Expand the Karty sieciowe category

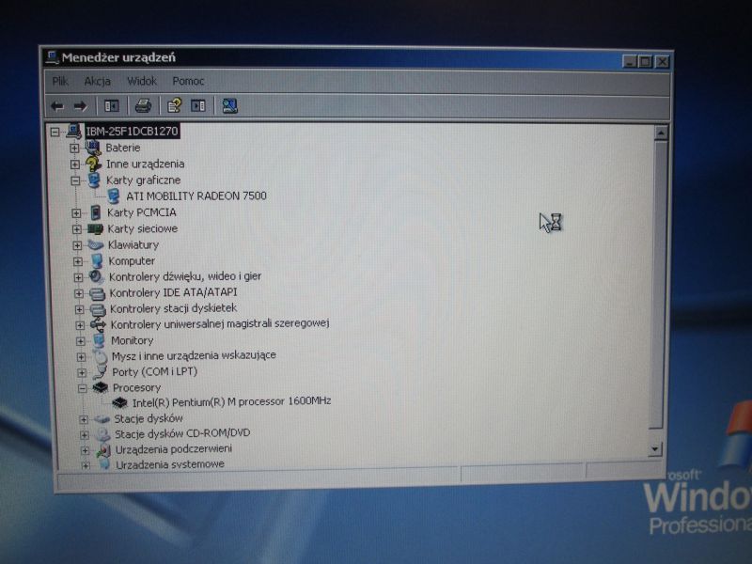pyautogui.click(x=77, y=229)
